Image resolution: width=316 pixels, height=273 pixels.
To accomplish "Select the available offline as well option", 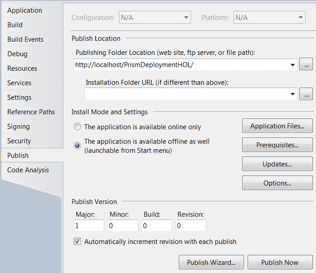I will (77, 146).
